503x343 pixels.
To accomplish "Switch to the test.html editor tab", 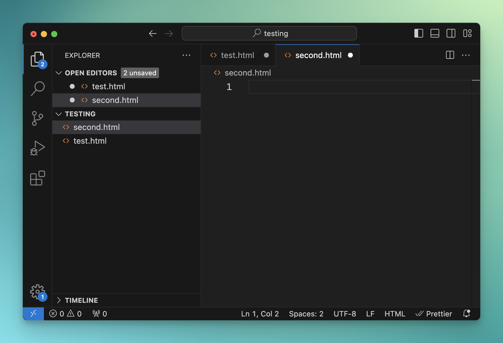I will tap(237, 55).
